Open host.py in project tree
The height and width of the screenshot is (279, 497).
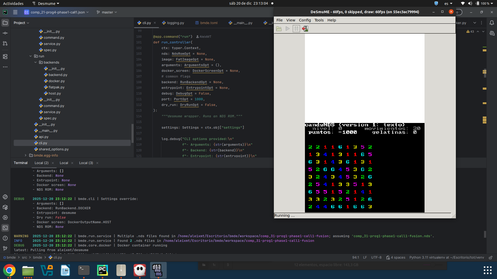55,93
